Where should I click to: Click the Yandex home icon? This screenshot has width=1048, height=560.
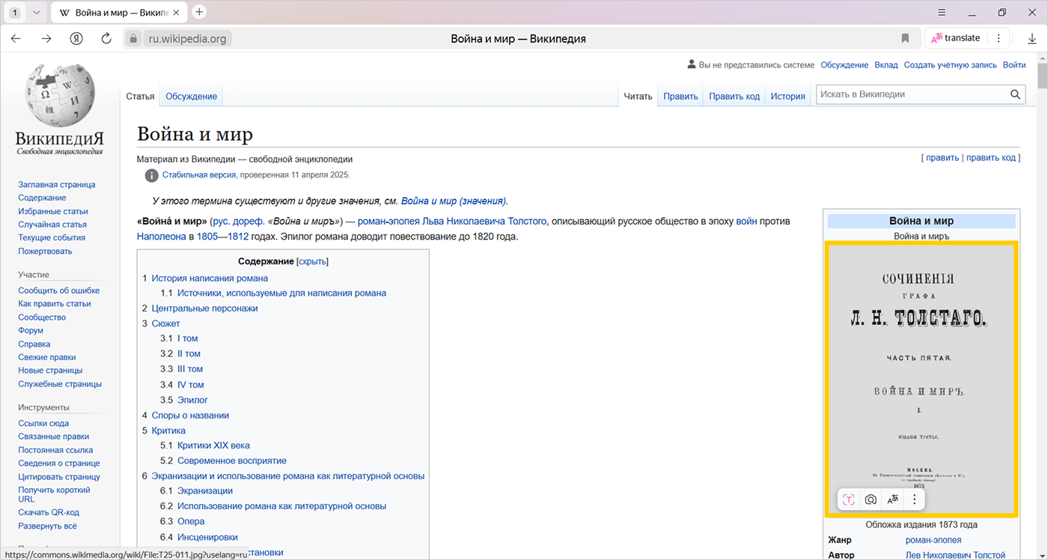pos(76,38)
